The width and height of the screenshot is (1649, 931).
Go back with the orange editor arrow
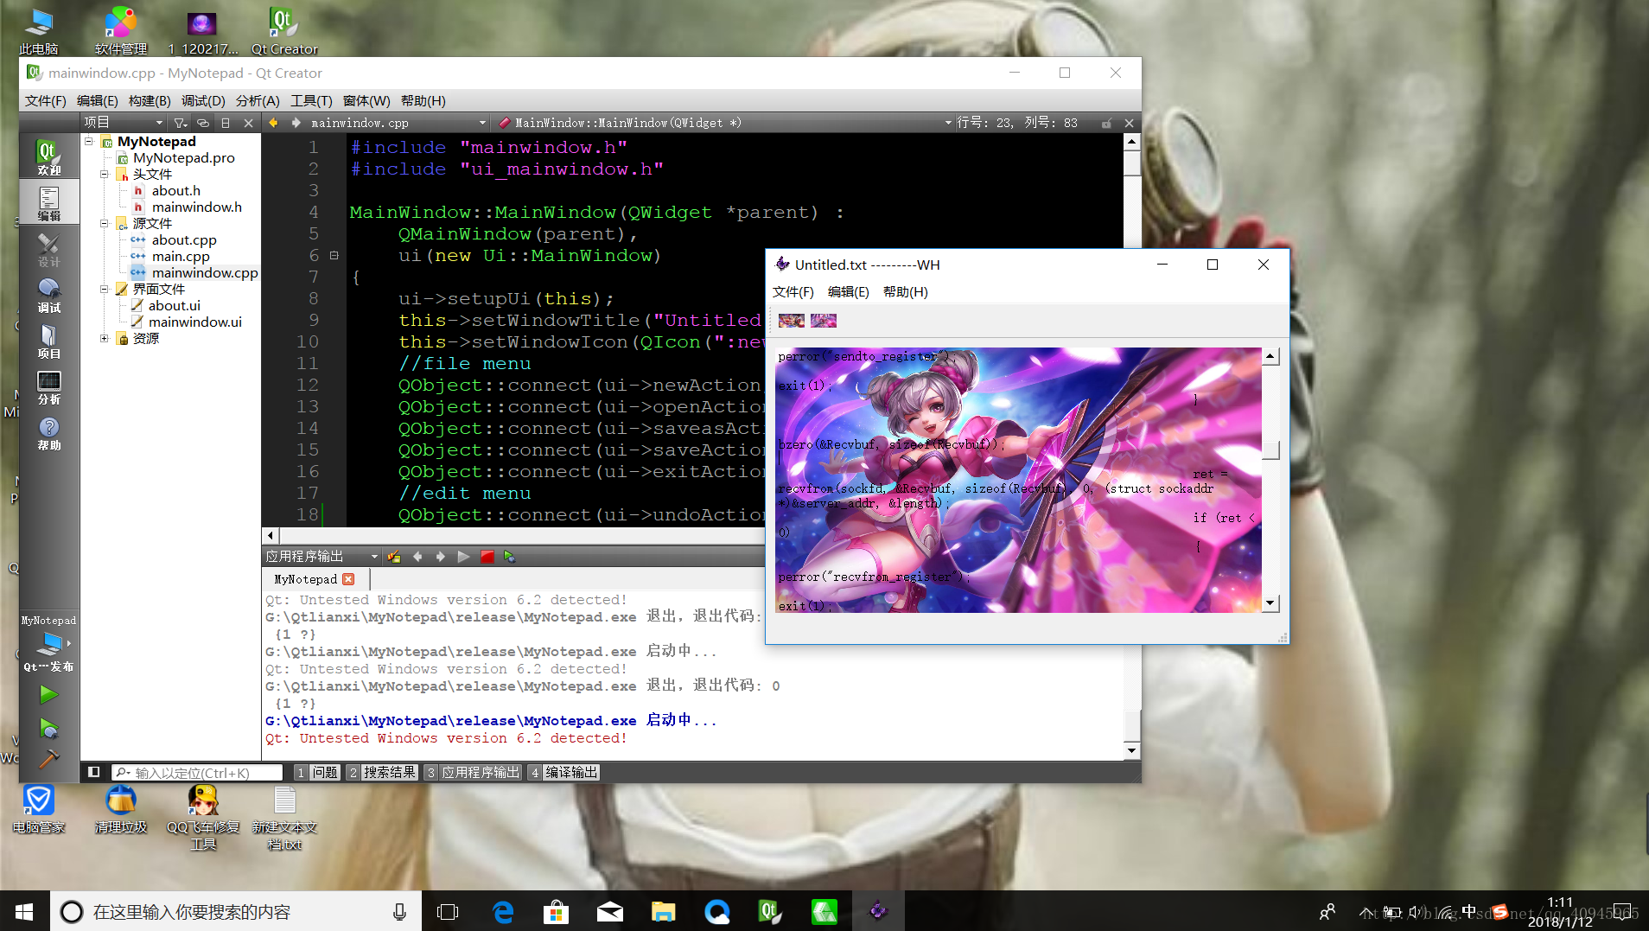pos(273,123)
